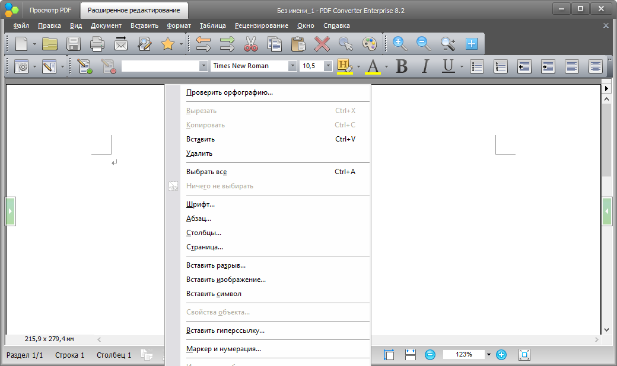Image resolution: width=617 pixels, height=366 pixels.
Task: Expand the 10,5 font size dropdown
Action: pyautogui.click(x=328, y=66)
